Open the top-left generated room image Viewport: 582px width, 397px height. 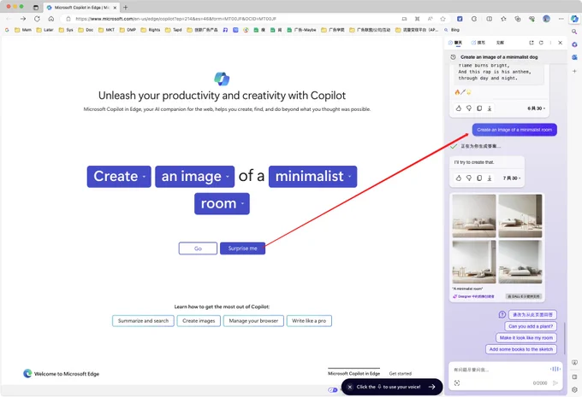coord(474,216)
